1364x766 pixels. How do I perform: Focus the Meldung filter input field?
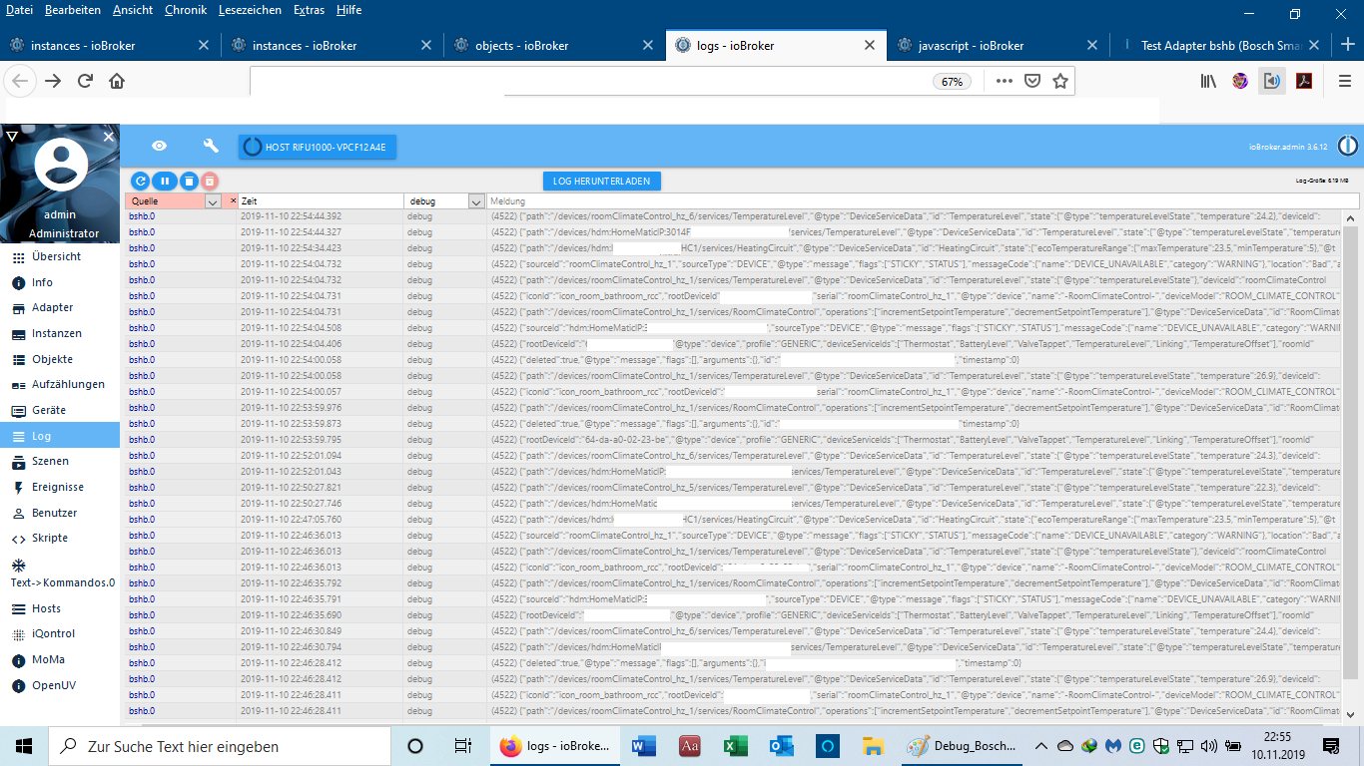pos(923,201)
